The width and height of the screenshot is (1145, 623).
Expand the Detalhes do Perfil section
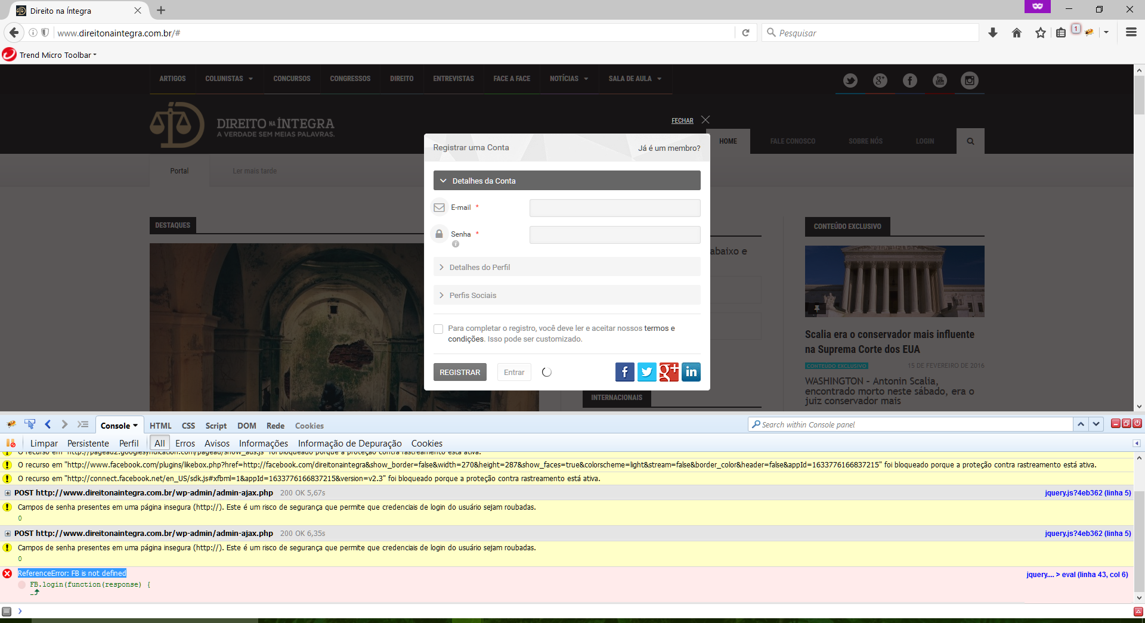(567, 267)
